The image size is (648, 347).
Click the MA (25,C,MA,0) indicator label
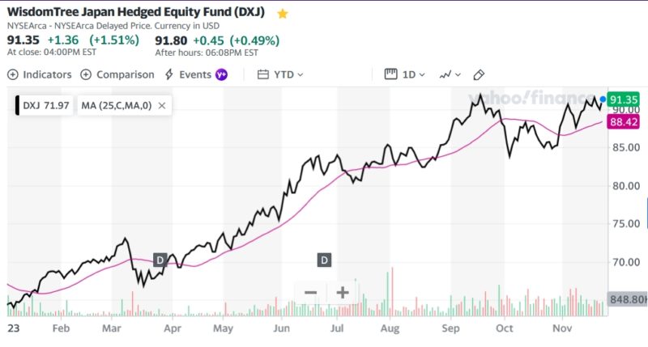[x=117, y=105]
